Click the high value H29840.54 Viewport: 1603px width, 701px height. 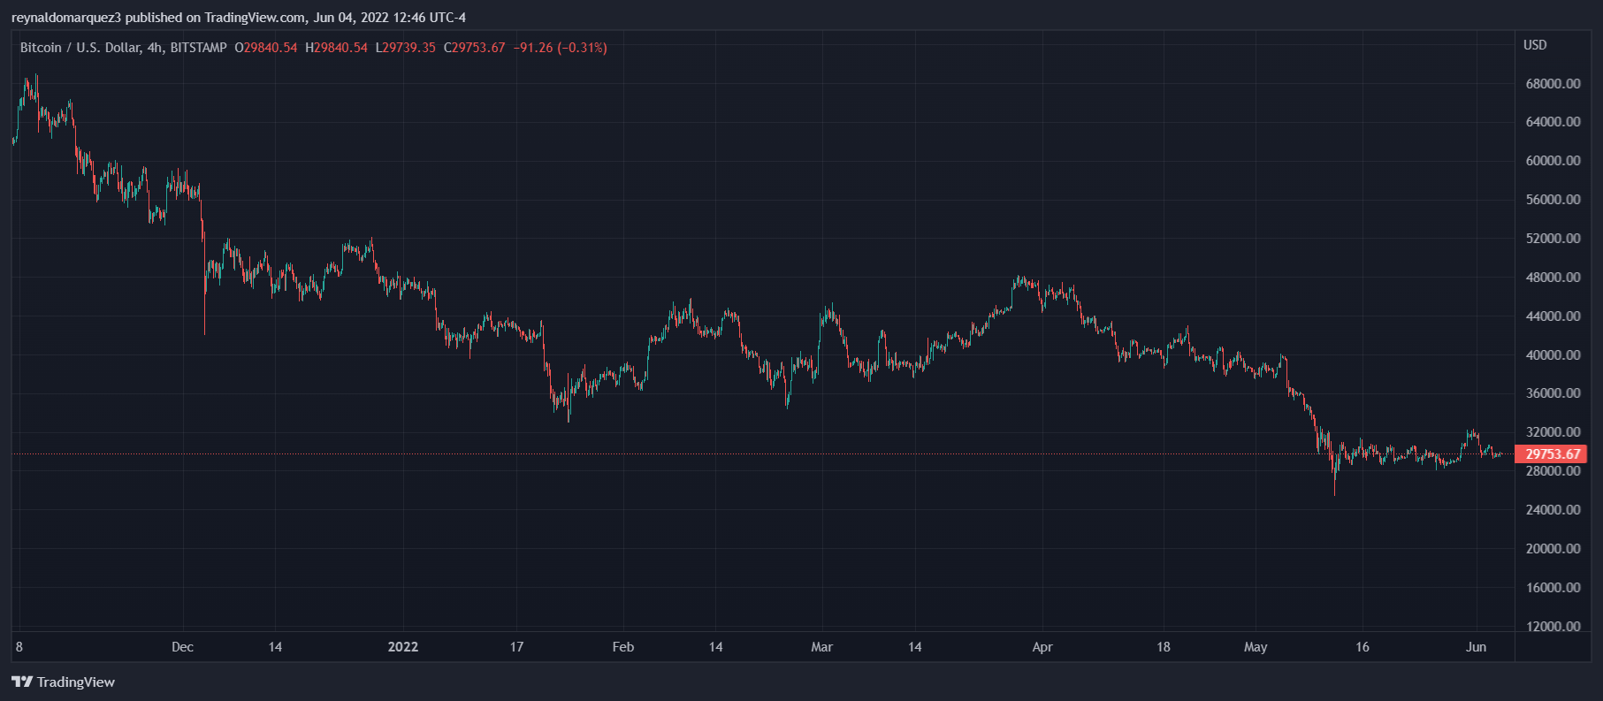click(336, 48)
